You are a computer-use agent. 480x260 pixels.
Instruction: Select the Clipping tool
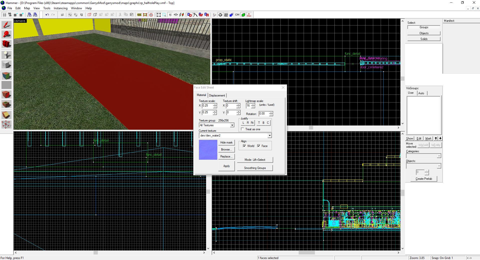coord(7,115)
